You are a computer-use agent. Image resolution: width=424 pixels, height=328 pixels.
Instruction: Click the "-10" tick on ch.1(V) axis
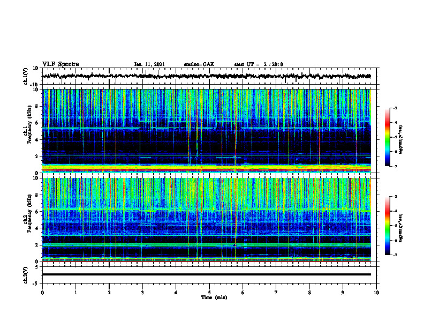(35, 85)
